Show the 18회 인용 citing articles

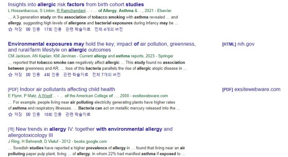[x=53, y=114]
